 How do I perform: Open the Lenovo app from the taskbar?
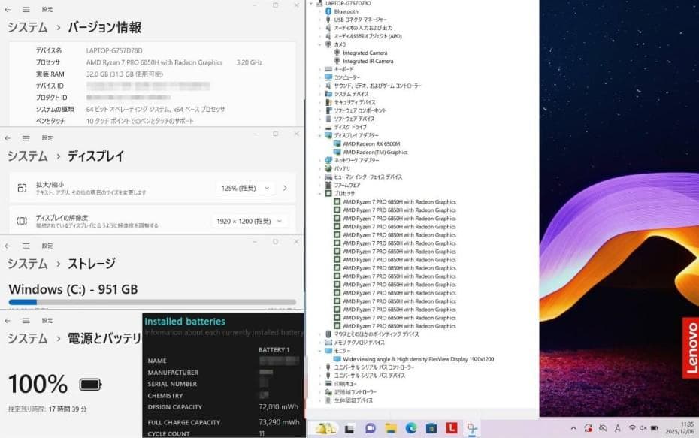pyautogui.click(x=451, y=428)
